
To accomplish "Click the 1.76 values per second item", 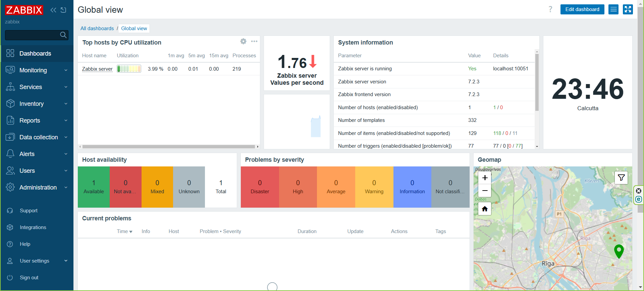I will 297,63.
